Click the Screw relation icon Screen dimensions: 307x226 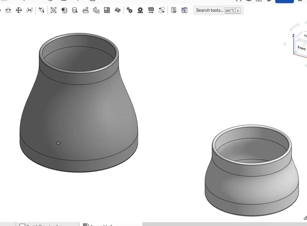pos(151,10)
